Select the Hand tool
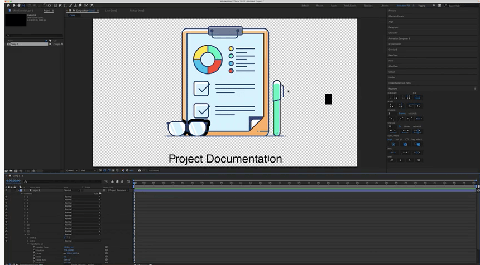 point(18,5)
